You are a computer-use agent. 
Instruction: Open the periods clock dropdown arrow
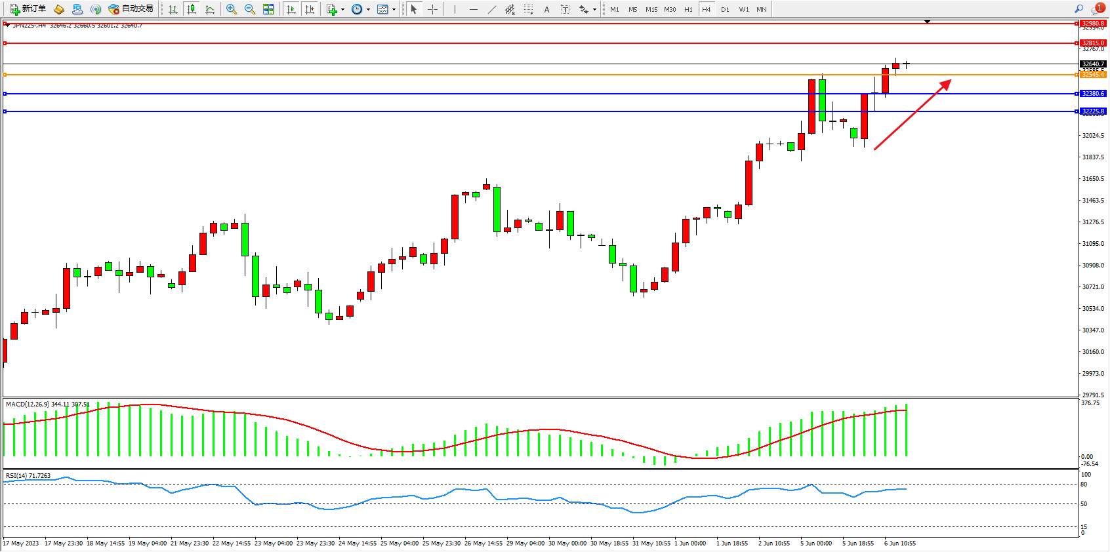click(368, 10)
